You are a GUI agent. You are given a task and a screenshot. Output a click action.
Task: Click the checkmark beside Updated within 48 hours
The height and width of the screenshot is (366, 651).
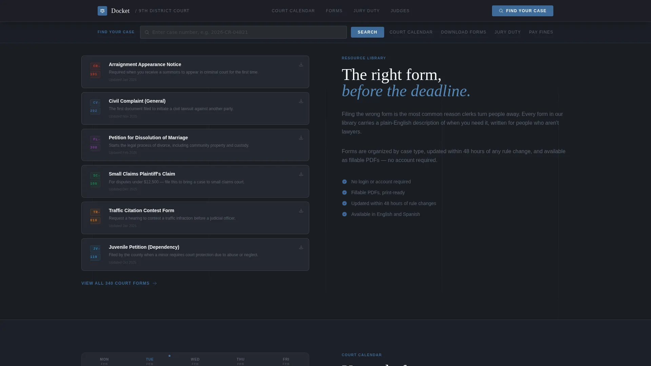[x=344, y=203]
